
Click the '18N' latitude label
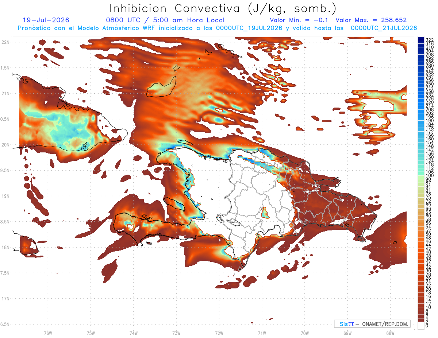click(5, 247)
